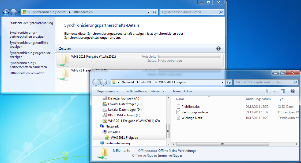Open recent locations dropdown in Freigabe window
Viewport: 301px width, 163px height.
click(109, 82)
